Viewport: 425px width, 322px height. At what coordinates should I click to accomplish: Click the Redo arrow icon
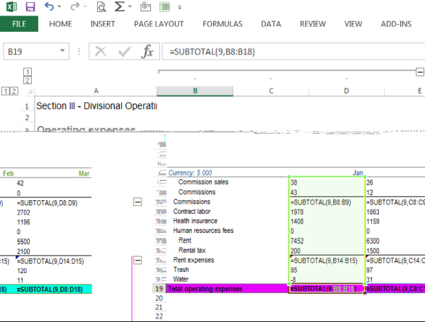tap(74, 7)
